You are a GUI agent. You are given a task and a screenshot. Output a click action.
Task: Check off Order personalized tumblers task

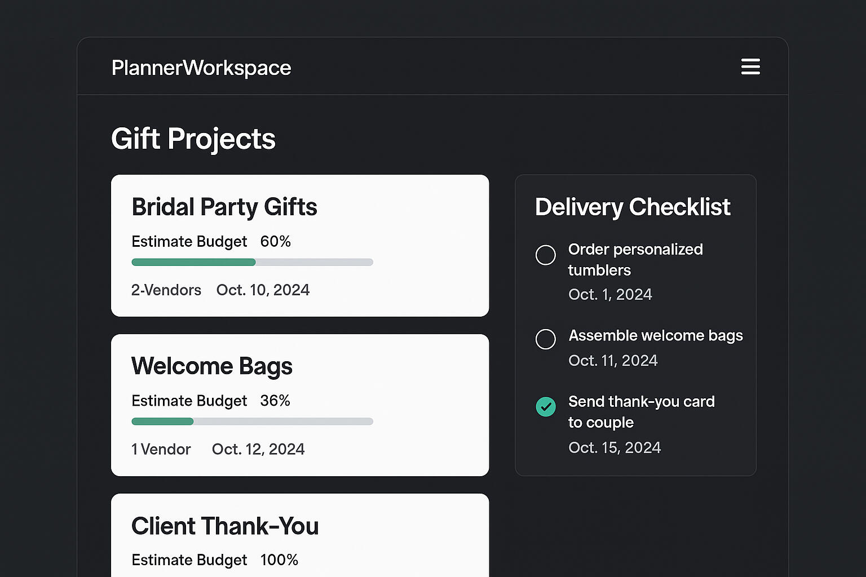point(545,255)
